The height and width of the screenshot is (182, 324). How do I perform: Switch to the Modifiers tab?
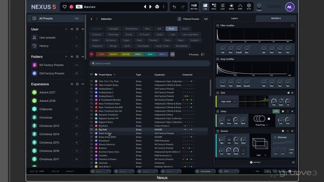coord(276,18)
